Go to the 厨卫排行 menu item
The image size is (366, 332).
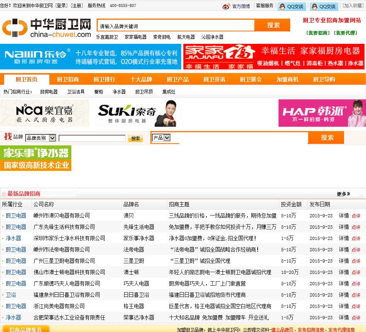click(104, 80)
